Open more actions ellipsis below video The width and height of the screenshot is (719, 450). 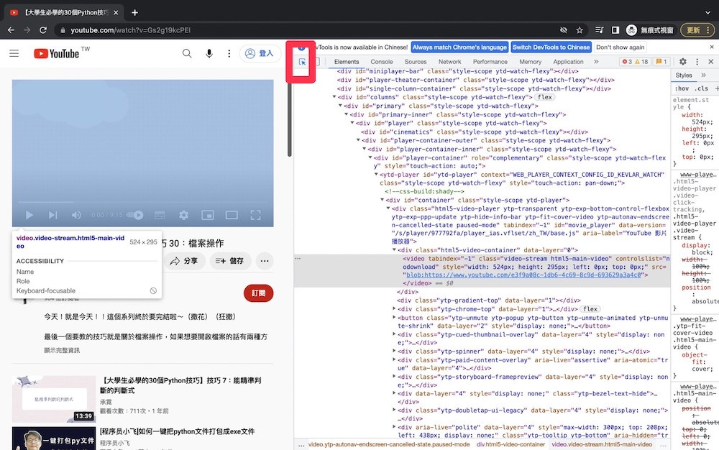tap(265, 261)
